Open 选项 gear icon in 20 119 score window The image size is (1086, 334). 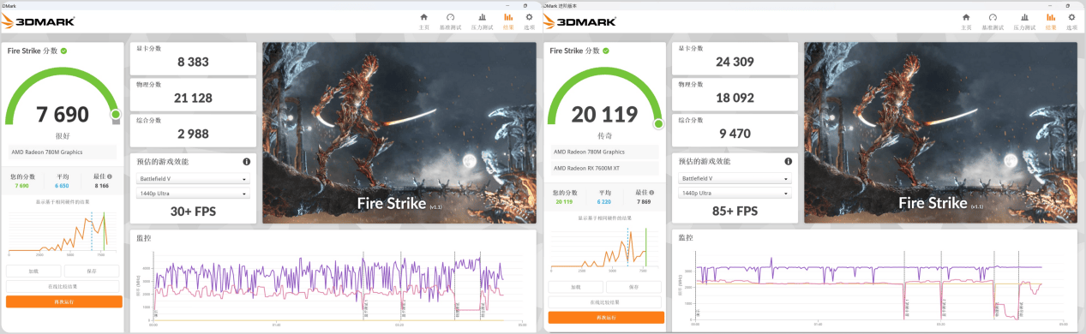[1071, 17]
